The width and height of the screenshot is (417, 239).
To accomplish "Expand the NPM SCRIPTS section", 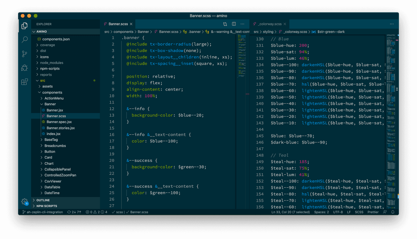I will (47, 206).
